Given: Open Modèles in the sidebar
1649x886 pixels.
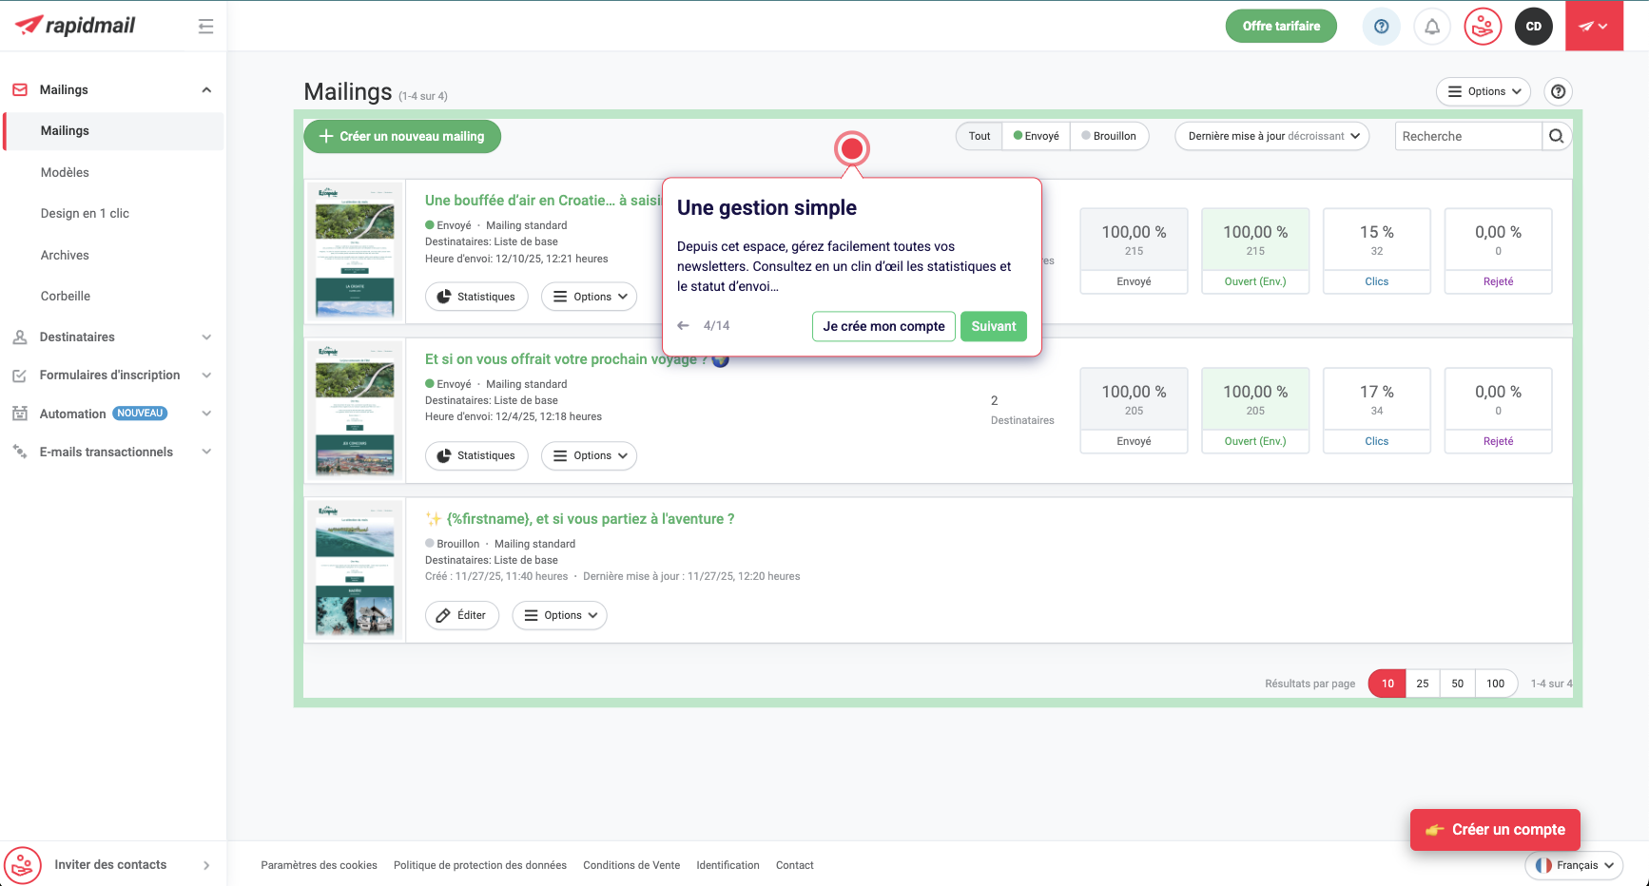Looking at the screenshot, I should (x=65, y=172).
